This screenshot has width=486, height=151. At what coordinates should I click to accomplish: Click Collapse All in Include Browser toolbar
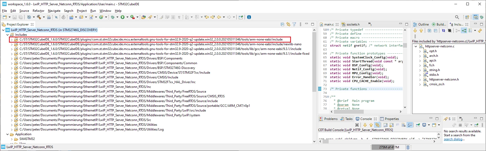[435, 31]
